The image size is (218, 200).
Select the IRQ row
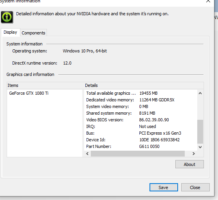click(141, 126)
